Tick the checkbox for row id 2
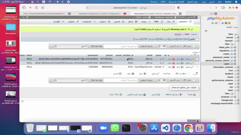 coord(197,63)
